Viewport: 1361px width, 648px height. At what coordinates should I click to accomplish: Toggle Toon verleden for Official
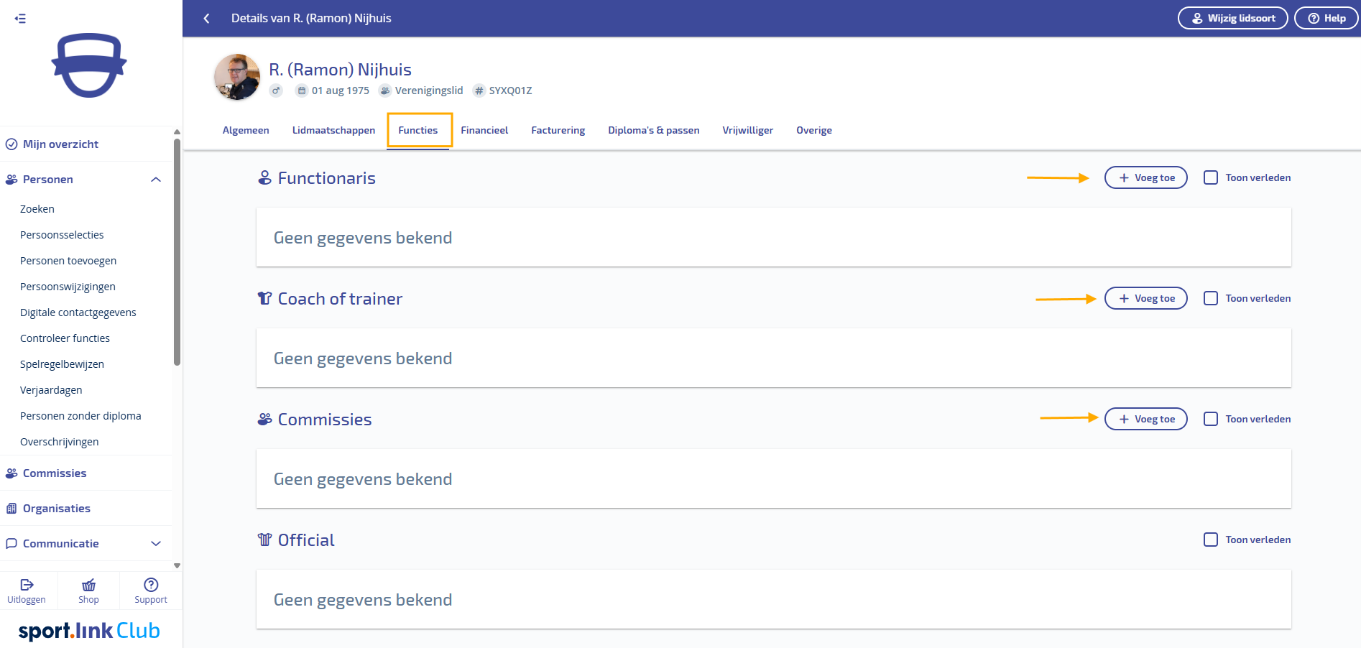point(1211,540)
